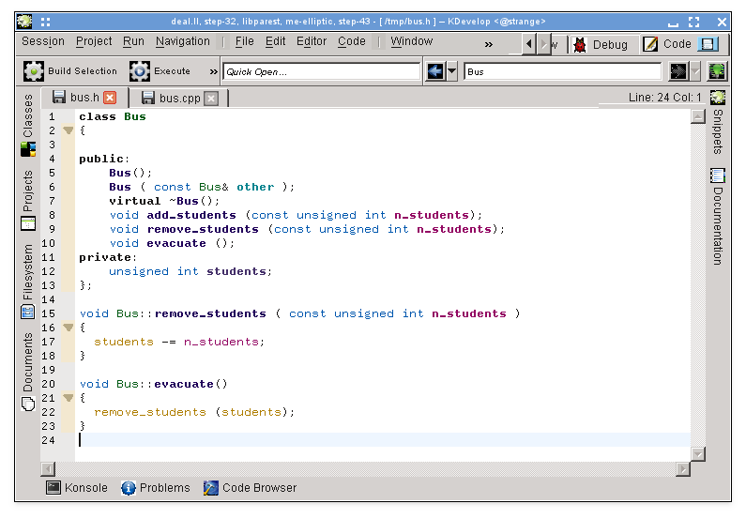Click the dark forward arrow icon beside Bus field
Viewport: 746px width, 519px height.
click(677, 72)
